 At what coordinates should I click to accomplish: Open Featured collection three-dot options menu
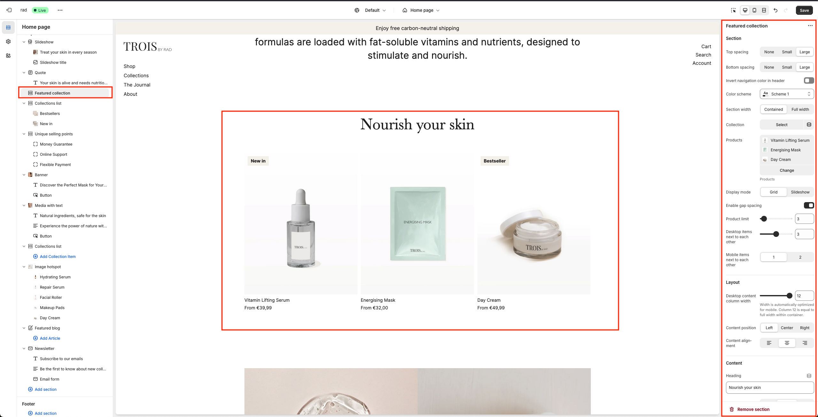pos(810,26)
